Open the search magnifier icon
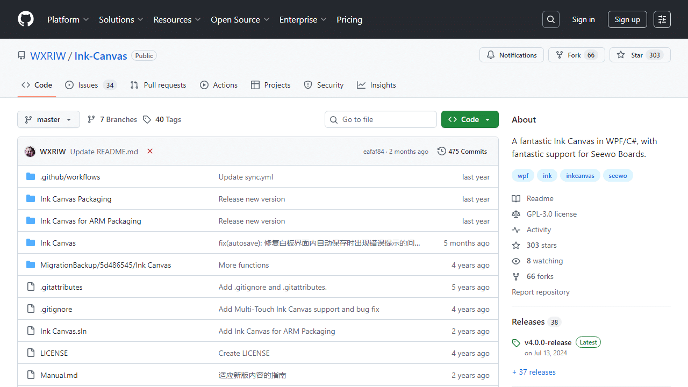This screenshot has width=688, height=387. tap(551, 19)
